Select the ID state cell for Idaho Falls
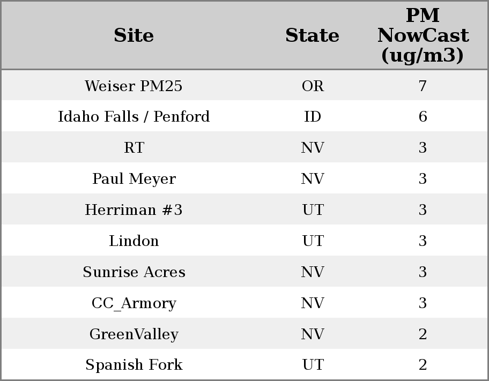 [x=313, y=117]
